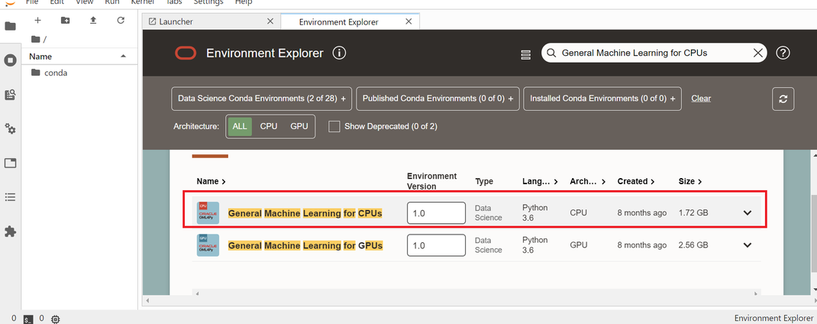Viewport: 817px width, 324px height.
Task: Open General Machine Learning for GPUs name
Action: (x=305, y=246)
